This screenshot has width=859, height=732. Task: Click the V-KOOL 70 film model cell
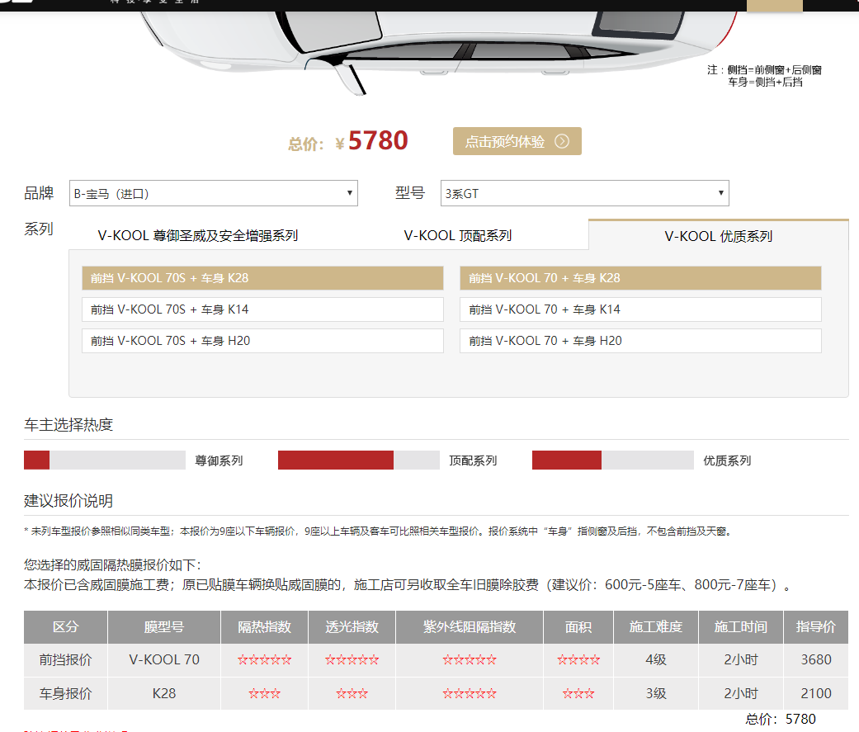164,659
